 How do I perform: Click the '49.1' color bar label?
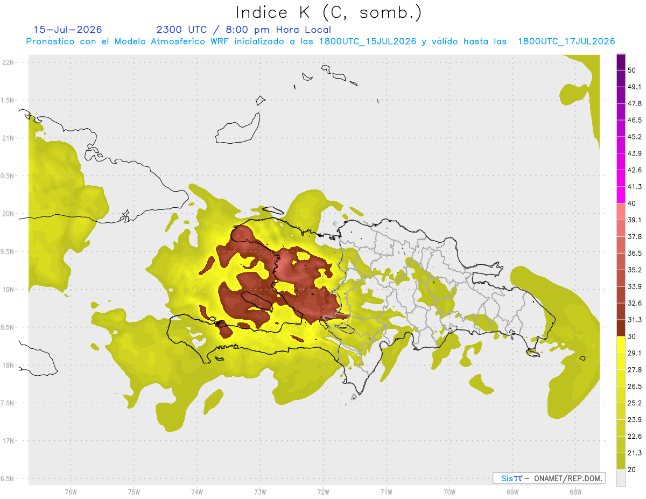635,87
